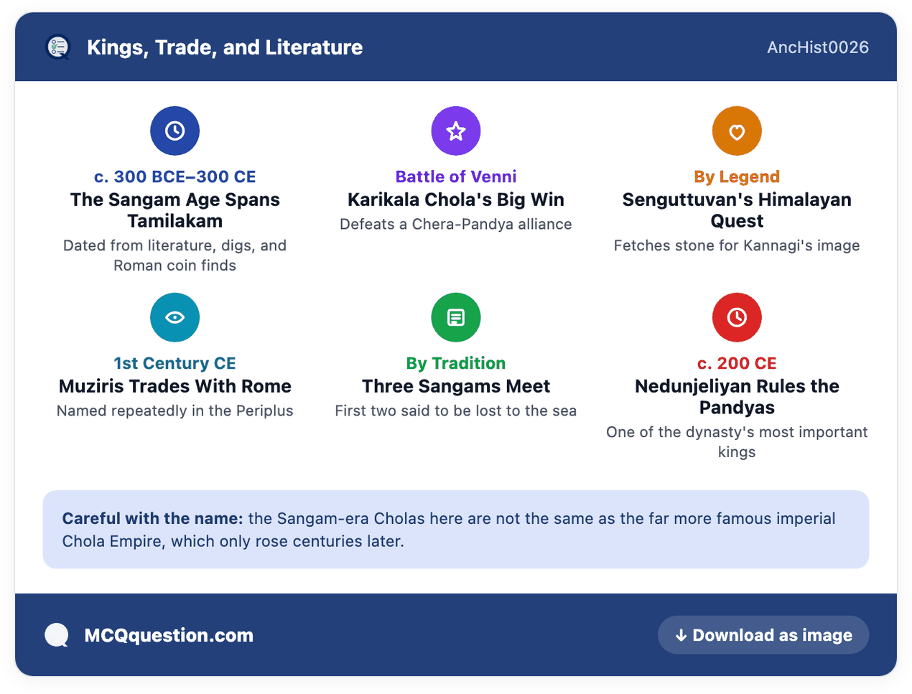Click the Three Sangams Meet heading
Image resolution: width=912 pixels, height=694 pixels.
click(x=456, y=386)
